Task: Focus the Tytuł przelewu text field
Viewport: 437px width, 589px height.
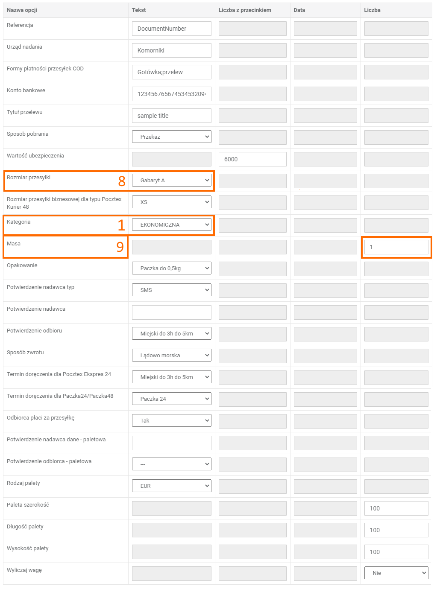Action: tap(171, 116)
